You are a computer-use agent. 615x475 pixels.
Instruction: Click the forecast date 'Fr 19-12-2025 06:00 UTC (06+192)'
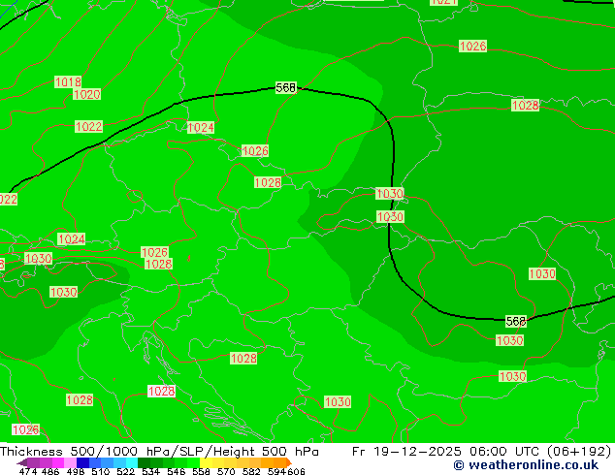pos(482,452)
